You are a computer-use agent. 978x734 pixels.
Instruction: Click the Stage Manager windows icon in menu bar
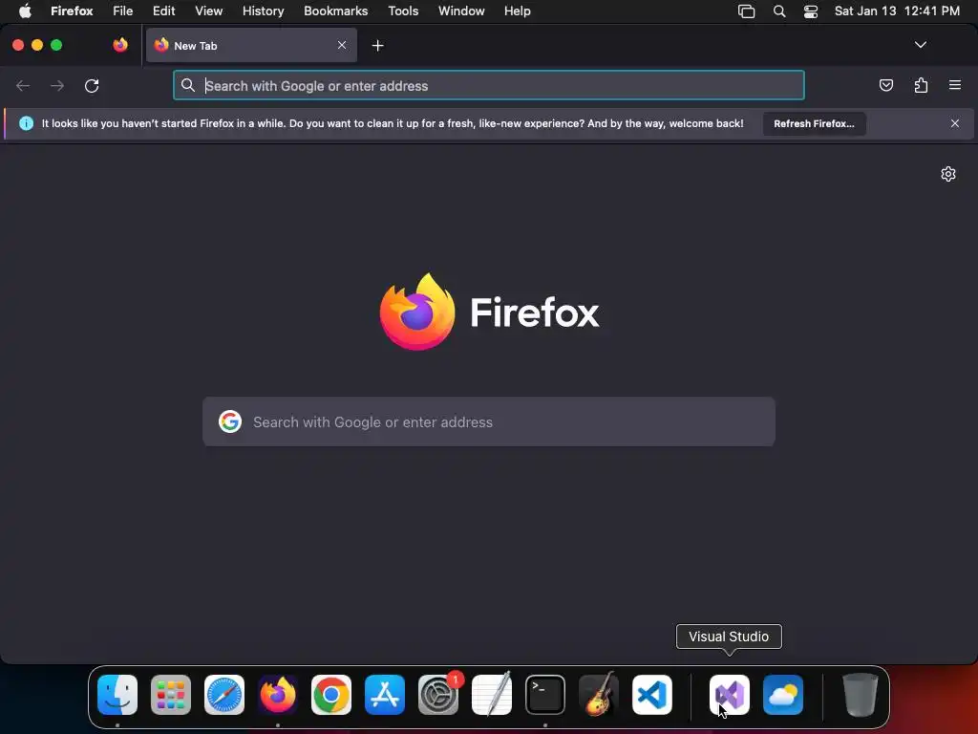pyautogui.click(x=746, y=11)
